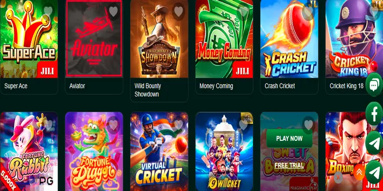The height and width of the screenshot is (191, 383).
Task: Start Sweet Bonanza with Play Now button
Action: tap(289, 138)
